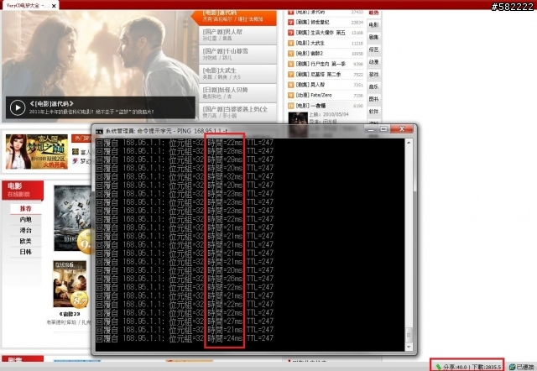Open the 电影 在线影院 section header
This screenshot has height=371, width=537.
point(23,191)
